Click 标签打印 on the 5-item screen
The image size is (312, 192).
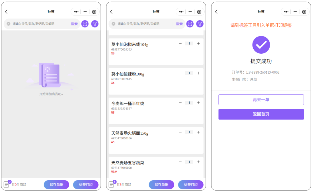[x=191, y=185]
